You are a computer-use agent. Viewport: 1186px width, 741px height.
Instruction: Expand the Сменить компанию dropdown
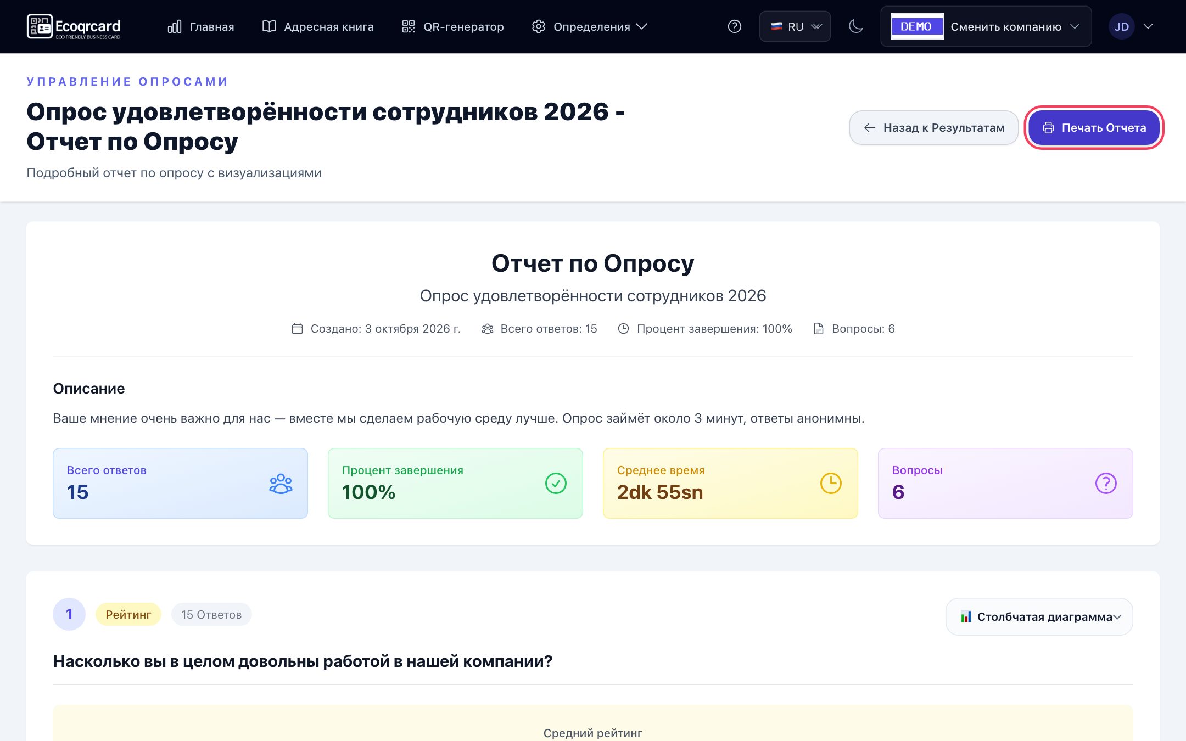tap(986, 26)
